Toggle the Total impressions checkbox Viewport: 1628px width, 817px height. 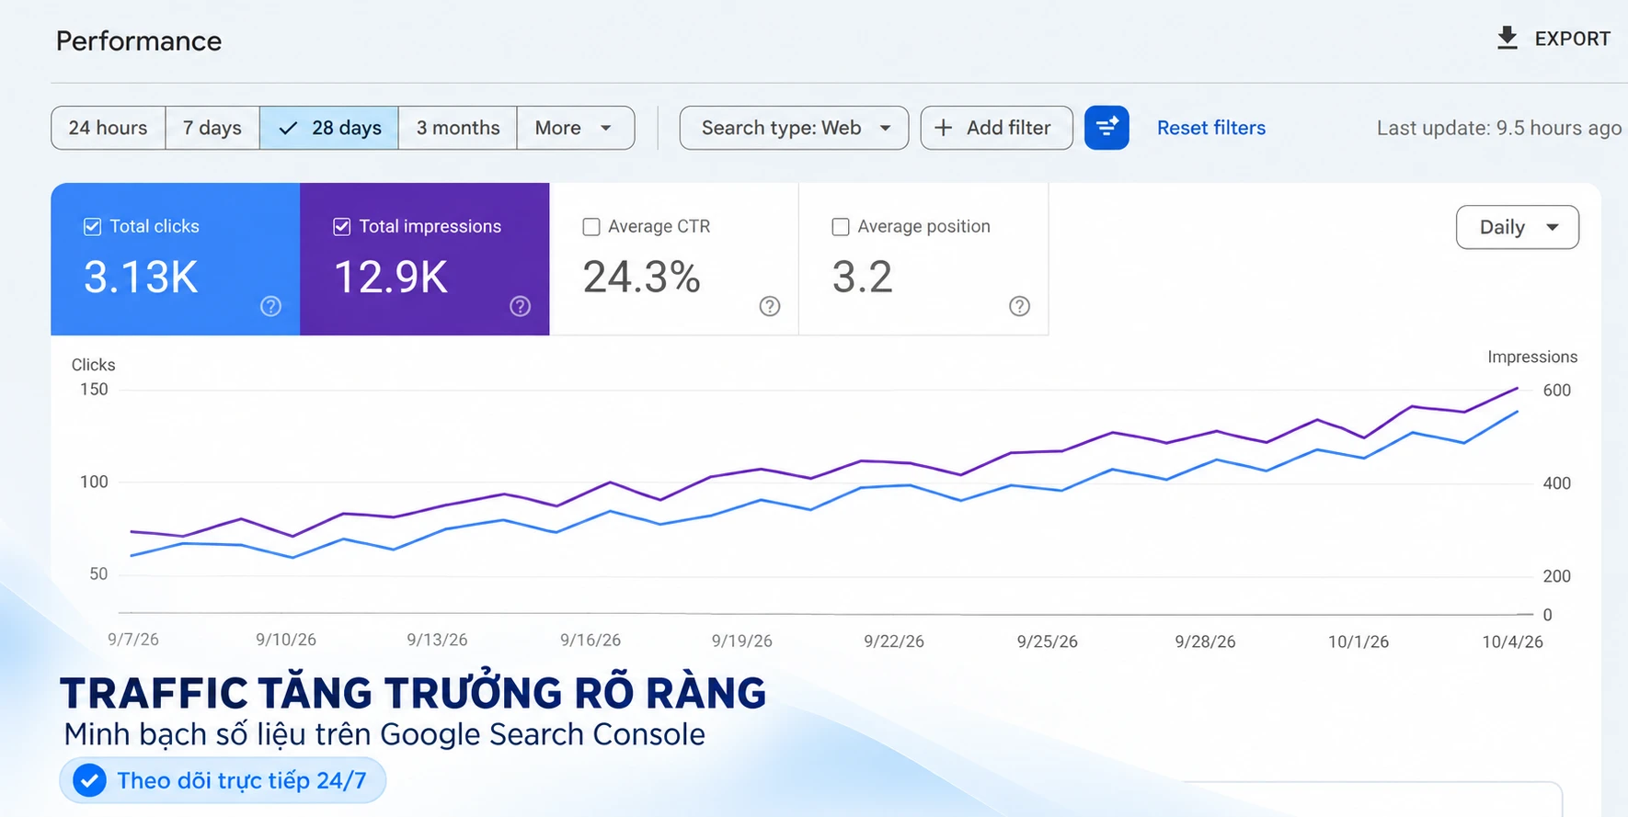pos(341,226)
